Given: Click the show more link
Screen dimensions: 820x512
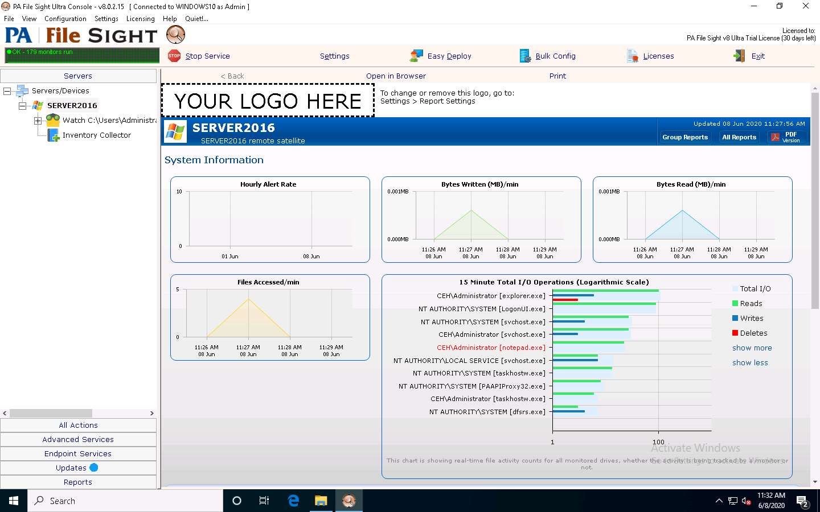Looking at the screenshot, I should [x=752, y=348].
